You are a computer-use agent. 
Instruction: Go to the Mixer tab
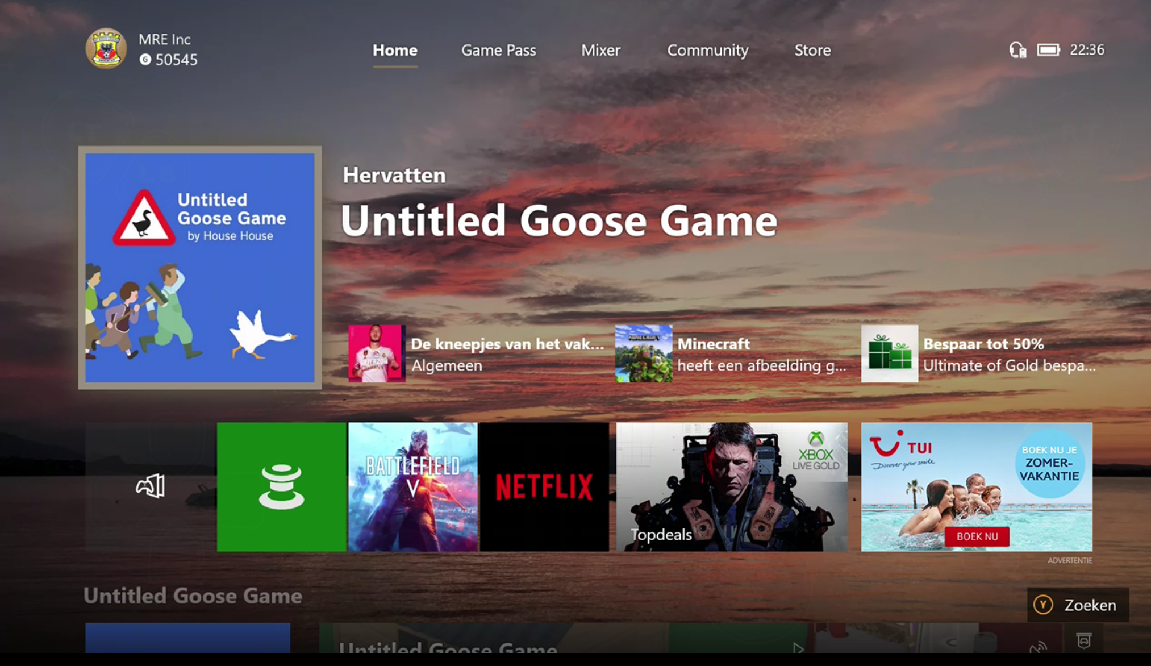coord(600,51)
